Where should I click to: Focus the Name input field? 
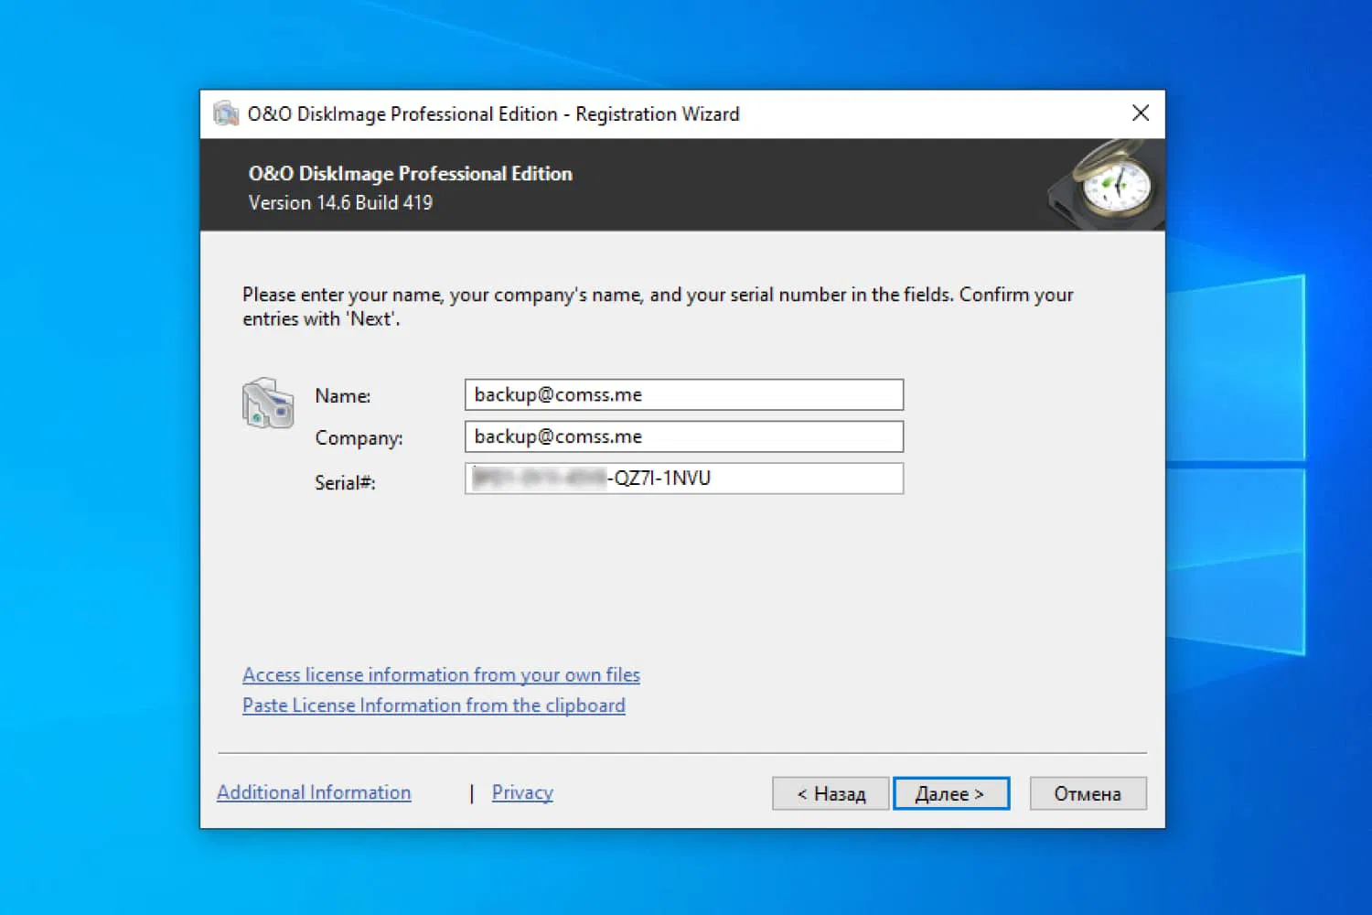point(684,394)
